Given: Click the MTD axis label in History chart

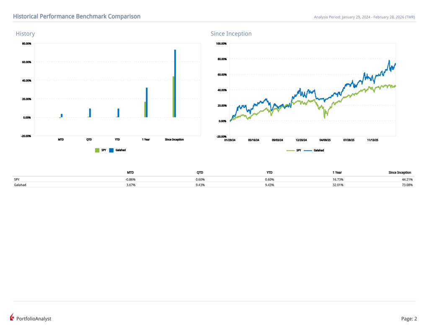Looking at the screenshot, I should click(x=61, y=140).
